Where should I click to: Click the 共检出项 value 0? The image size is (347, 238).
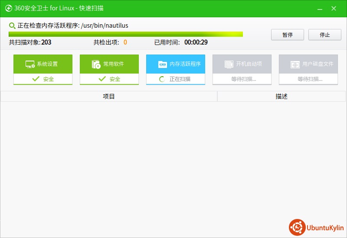[125, 42]
